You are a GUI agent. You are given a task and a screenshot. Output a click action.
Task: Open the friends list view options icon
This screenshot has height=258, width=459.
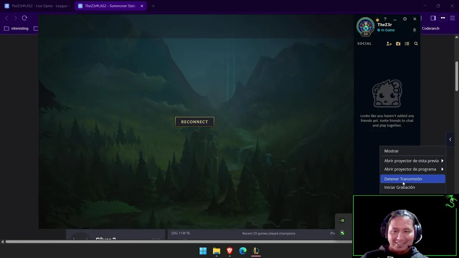(407, 44)
